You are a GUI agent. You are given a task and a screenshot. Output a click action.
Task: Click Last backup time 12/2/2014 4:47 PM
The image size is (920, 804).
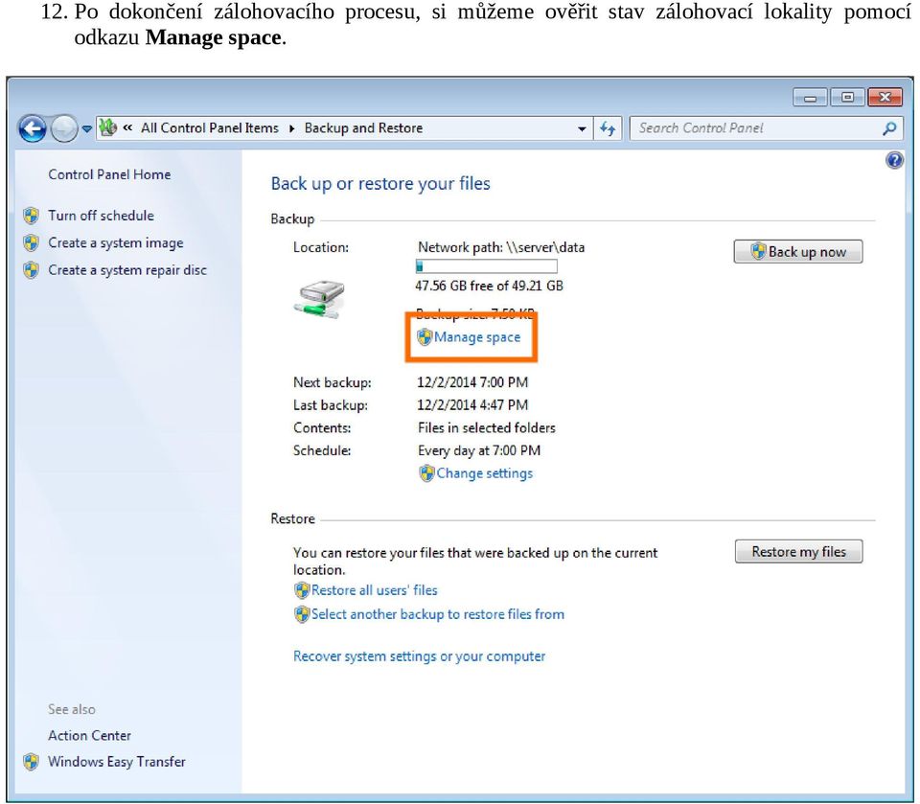472,405
